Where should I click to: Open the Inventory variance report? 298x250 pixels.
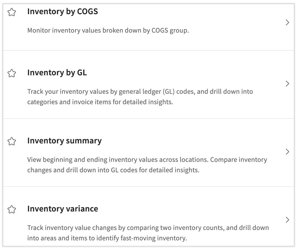[62, 208]
